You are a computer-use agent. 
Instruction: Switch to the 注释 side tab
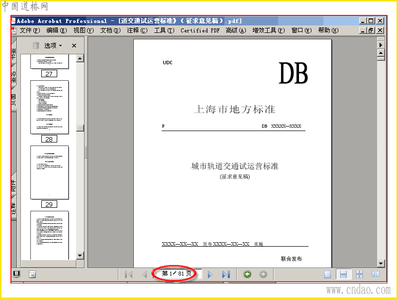pyautogui.click(x=14, y=207)
